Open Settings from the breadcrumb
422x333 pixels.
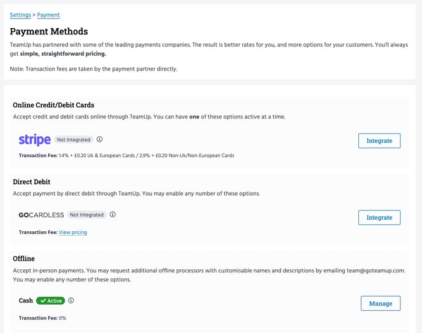[x=20, y=15]
